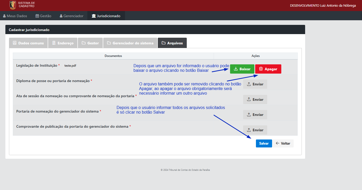Click the Tribunal de Contas copyright footer text
The width and height of the screenshot is (362, 190).
coord(185,170)
